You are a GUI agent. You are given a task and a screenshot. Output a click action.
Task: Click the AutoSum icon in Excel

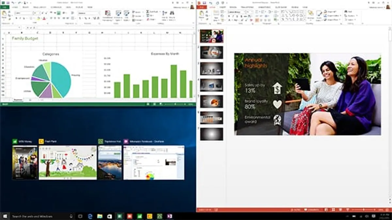[x=147, y=12]
